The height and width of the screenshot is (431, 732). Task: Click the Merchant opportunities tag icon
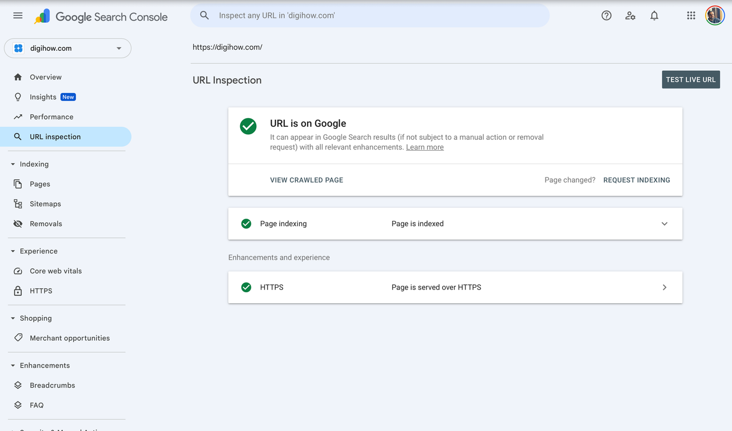click(x=18, y=337)
